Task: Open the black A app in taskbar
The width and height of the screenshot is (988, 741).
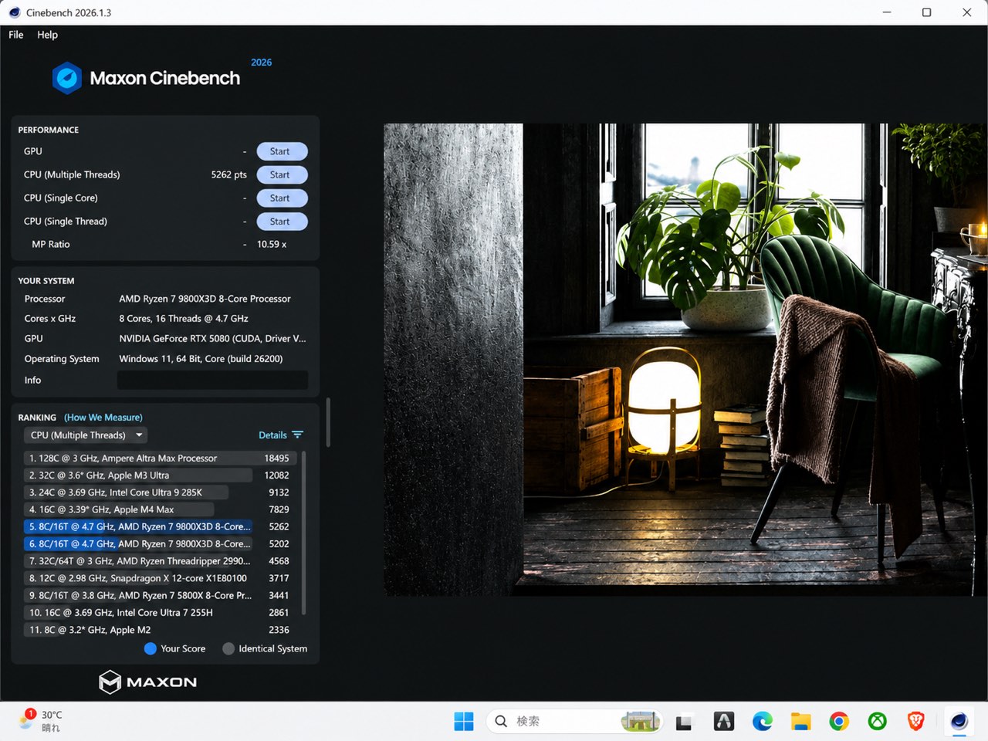Action: point(724,721)
